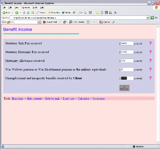160x149 pixels.
Task: Click the Search Web button
Action: (x=50, y=22)
